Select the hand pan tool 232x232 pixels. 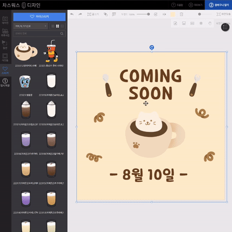pyautogui.click(x=210, y=23)
